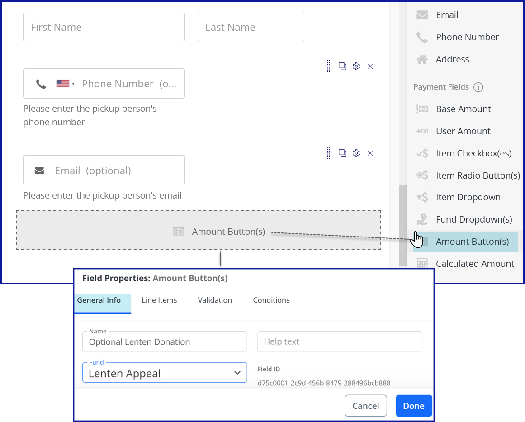Screen dimensions: 525x422
Task: Duplicate the Email field
Action: 342,153
